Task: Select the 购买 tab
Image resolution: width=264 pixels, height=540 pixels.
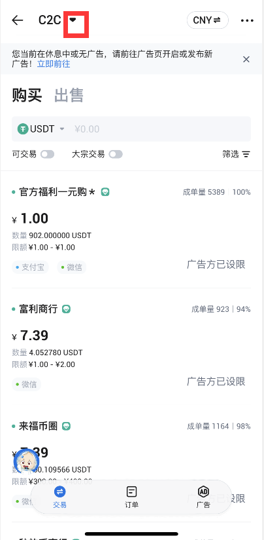Action: (27, 96)
